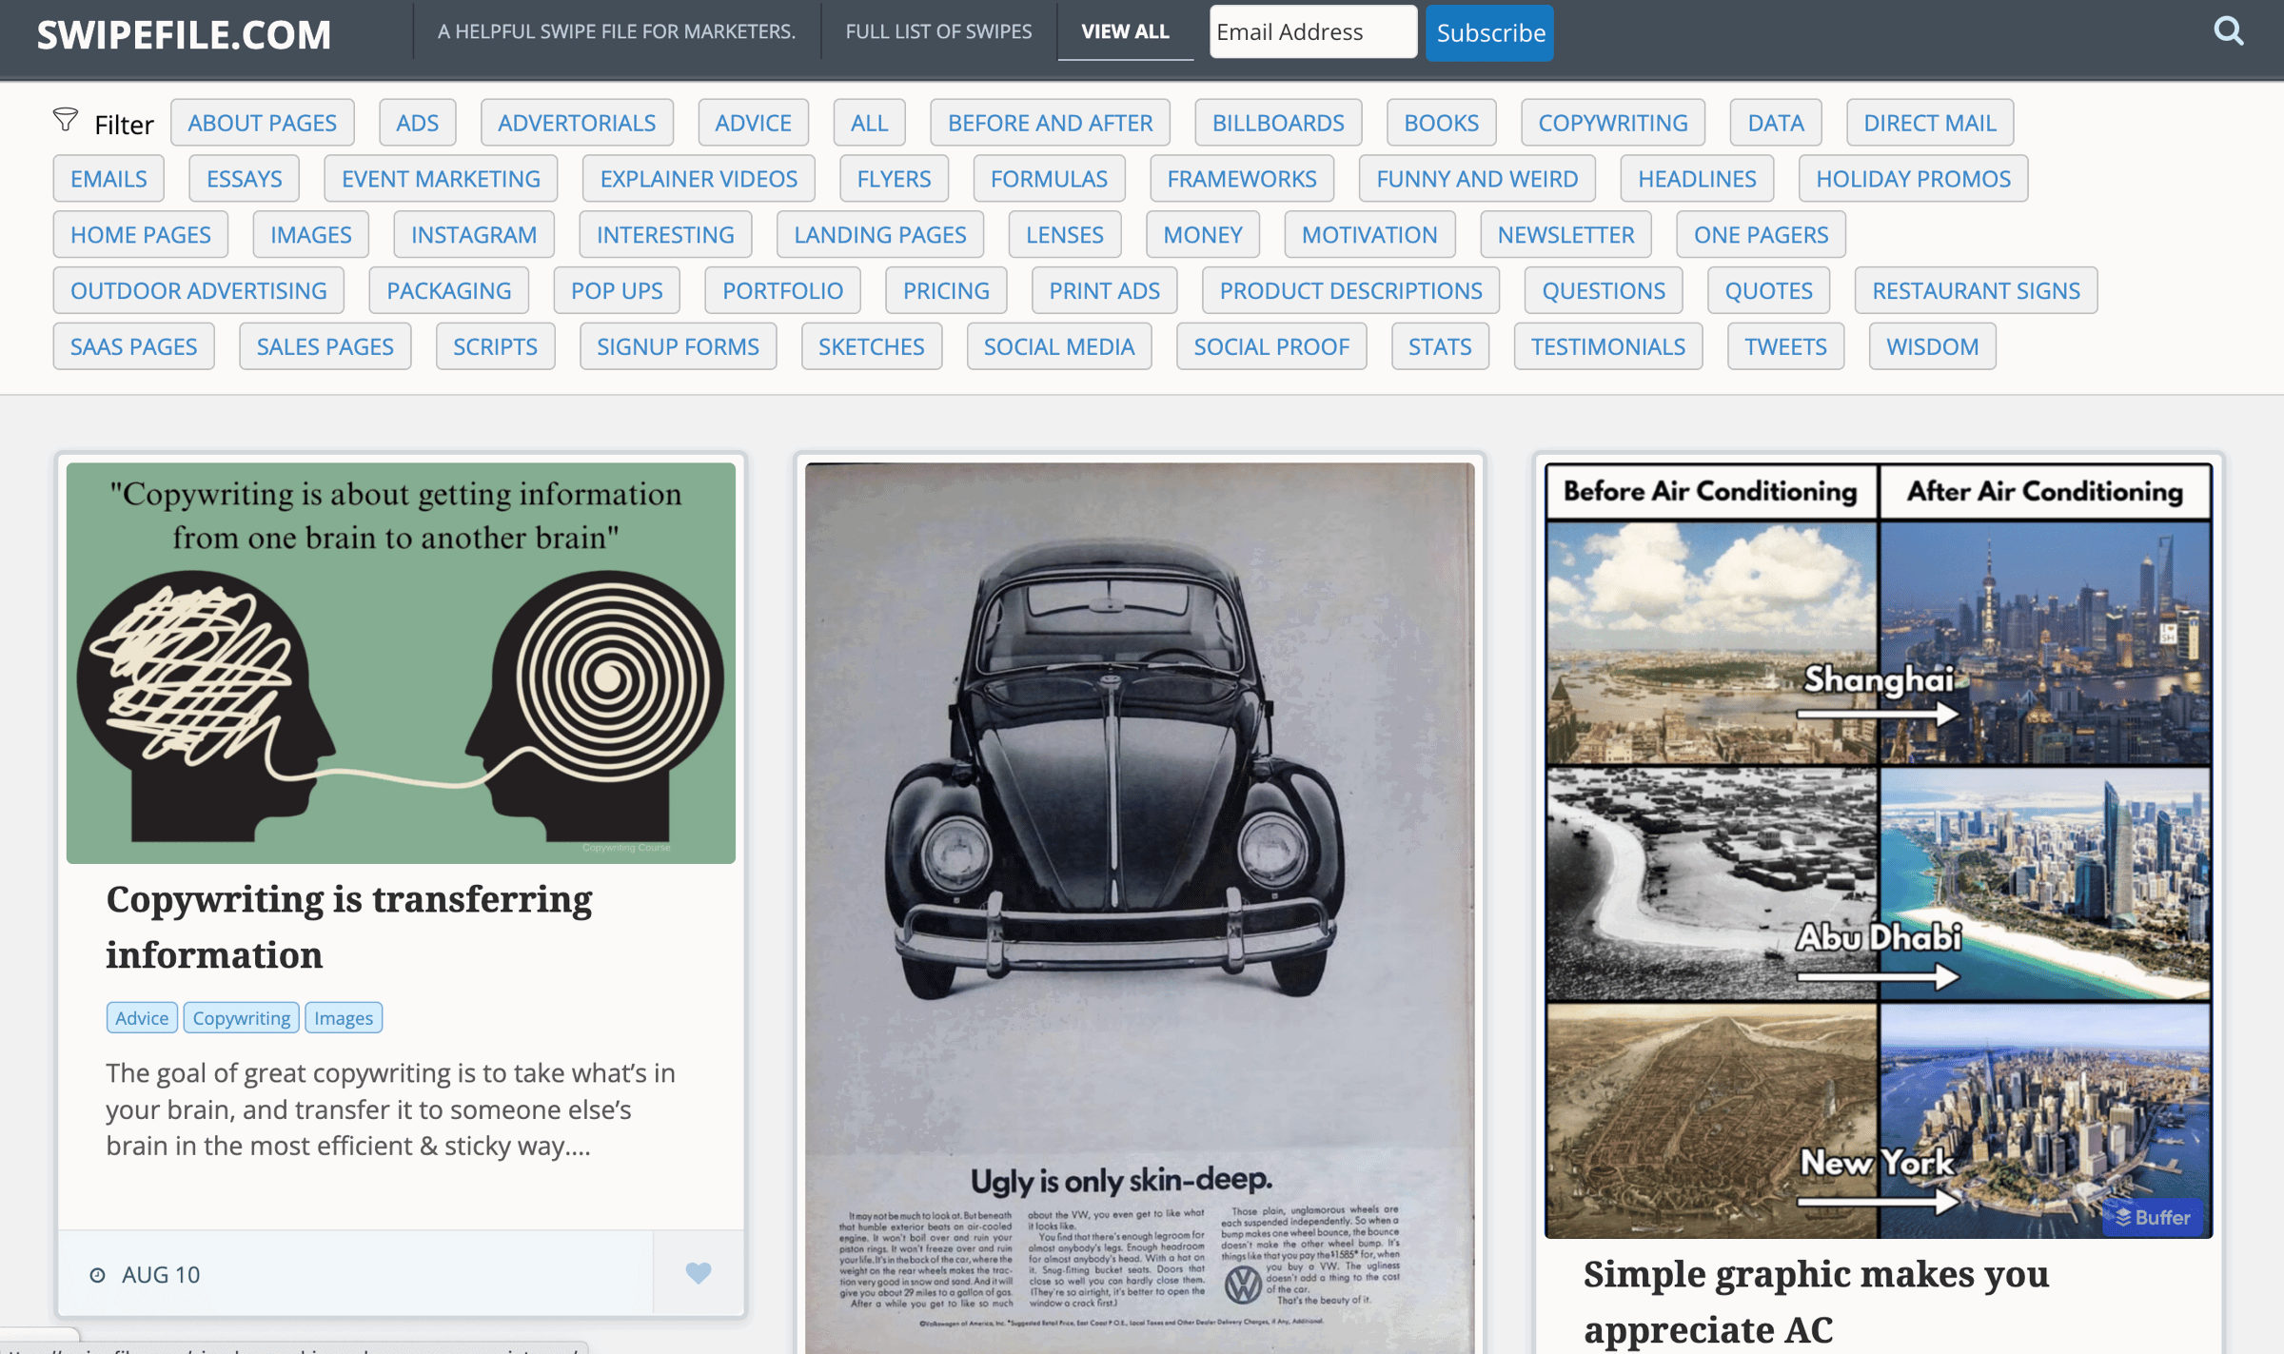This screenshot has width=2284, height=1354.
Task: Select One Pagers filter
Action: (1761, 235)
